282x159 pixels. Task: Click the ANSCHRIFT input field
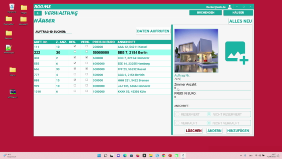pos(212,106)
